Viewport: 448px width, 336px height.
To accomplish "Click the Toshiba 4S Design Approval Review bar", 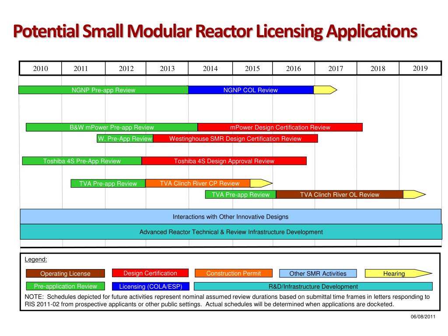I will click(224, 161).
